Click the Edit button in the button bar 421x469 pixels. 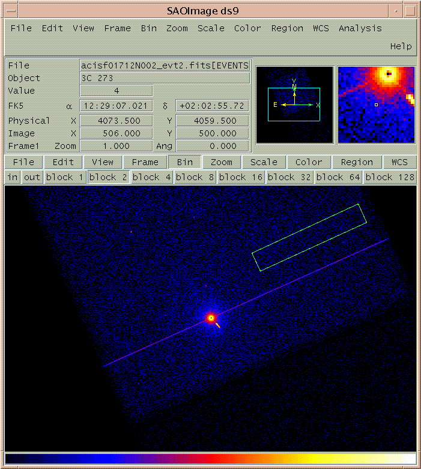coord(63,162)
